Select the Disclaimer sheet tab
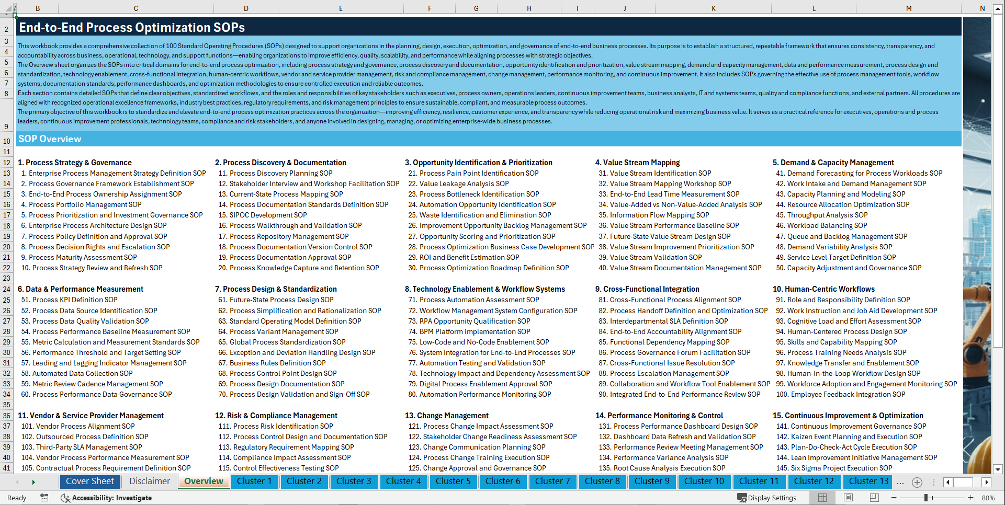This screenshot has width=1005, height=505. (x=149, y=481)
